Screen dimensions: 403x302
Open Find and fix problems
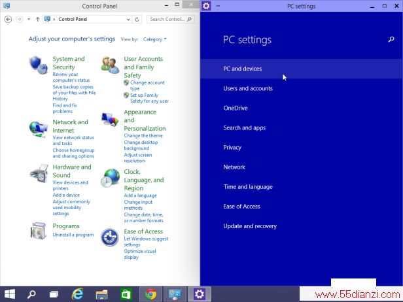(65, 109)
